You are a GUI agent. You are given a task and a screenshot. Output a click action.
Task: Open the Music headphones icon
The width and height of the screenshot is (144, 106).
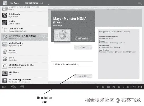[x=5, y=59]
